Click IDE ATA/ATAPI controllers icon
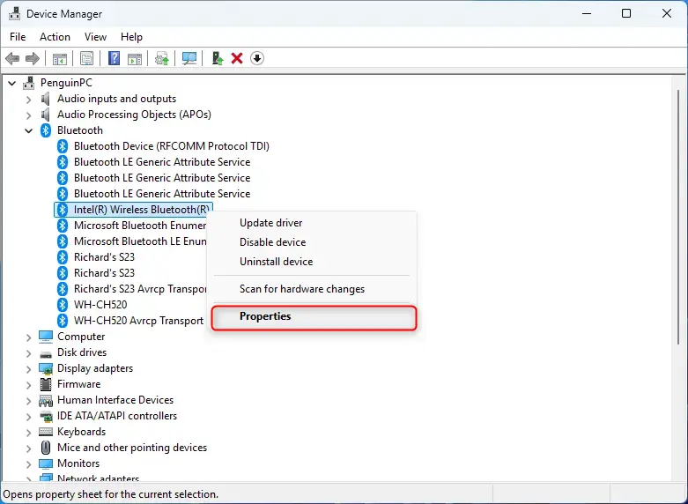The width and height of the screenshot is (688, 504). click(x=46, y=416)
